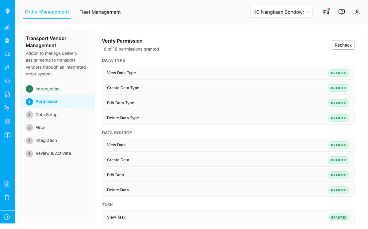Select the package box icon in the sidebar
This screenshot has width=368, height=229.
tap(7, 135)
